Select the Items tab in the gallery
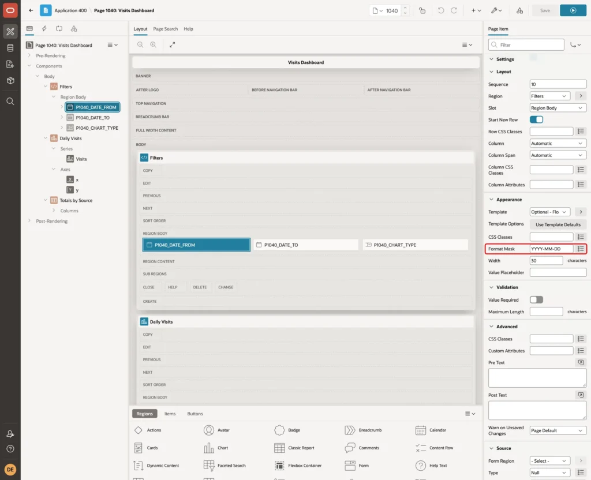 pos(170,413)
